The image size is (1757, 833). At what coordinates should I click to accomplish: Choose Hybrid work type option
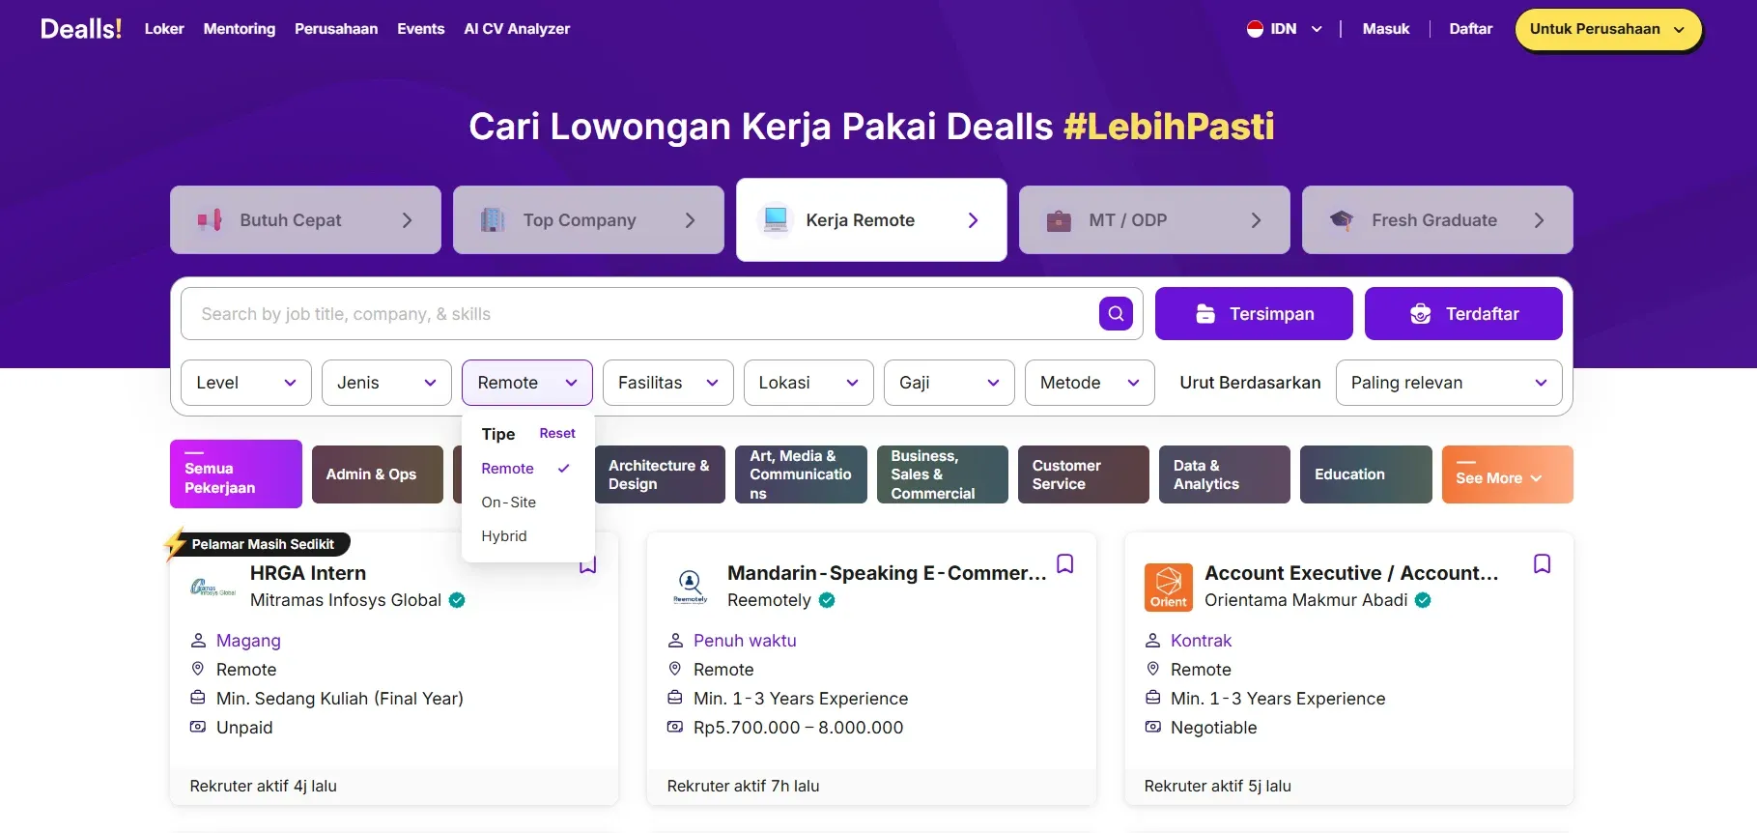point(504,536)
